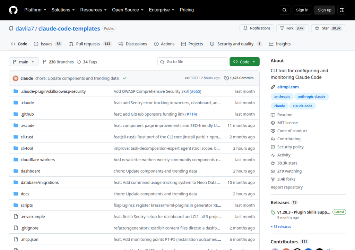Click the .github folder icon

[x=16, y=114]
